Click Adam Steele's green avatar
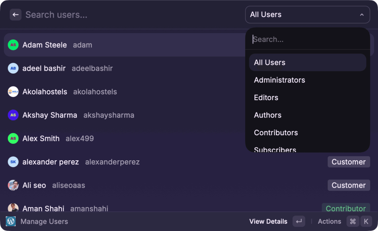Viewport: 378px width, 231px height. pos(13,45)
